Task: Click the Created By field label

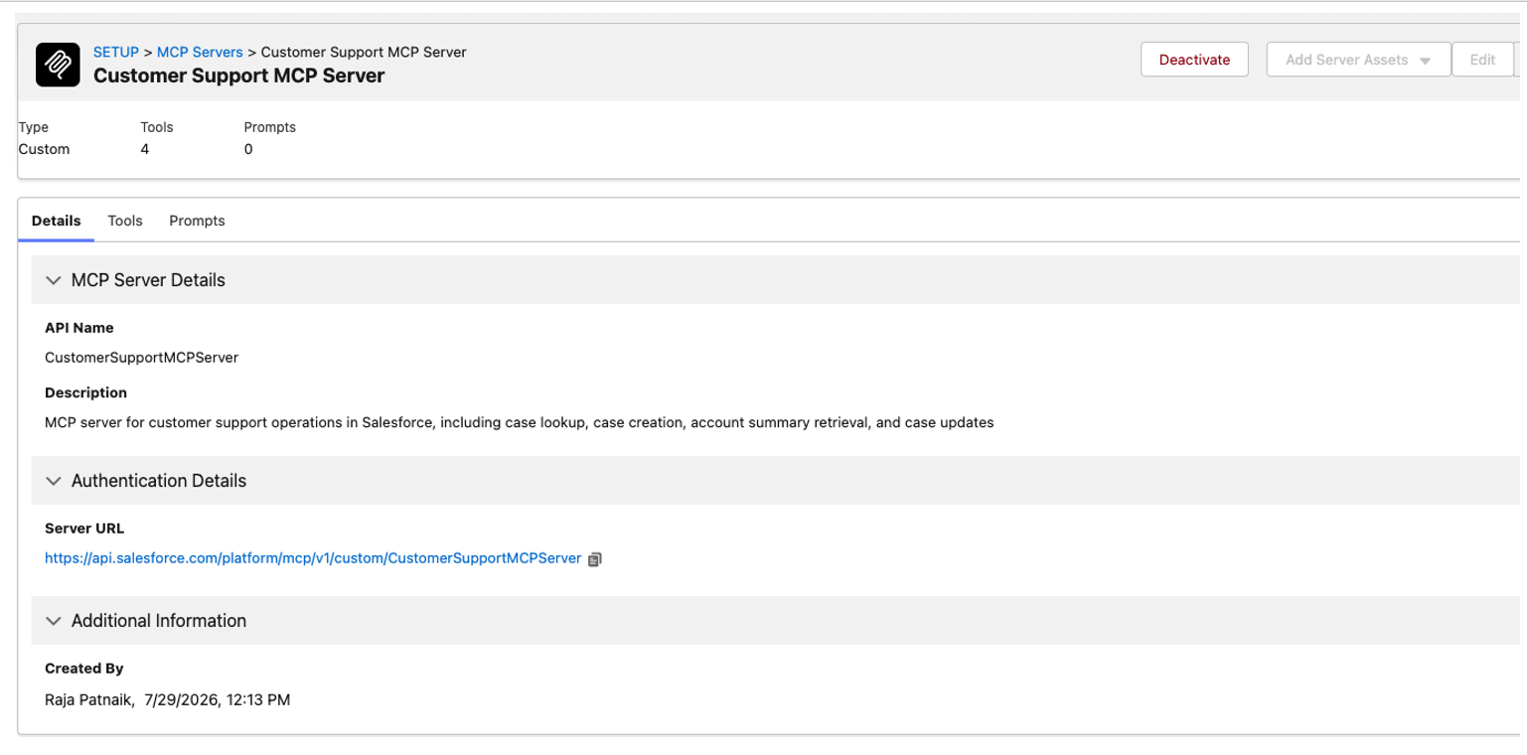Action: pos(84,669)
